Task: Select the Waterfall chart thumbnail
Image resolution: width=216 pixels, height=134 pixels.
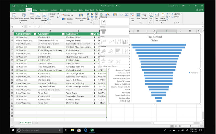Action: 103,22
